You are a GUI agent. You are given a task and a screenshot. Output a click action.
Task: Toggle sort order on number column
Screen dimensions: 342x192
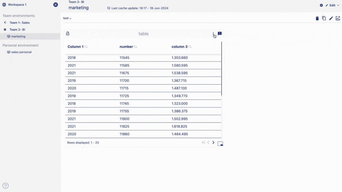135,47
